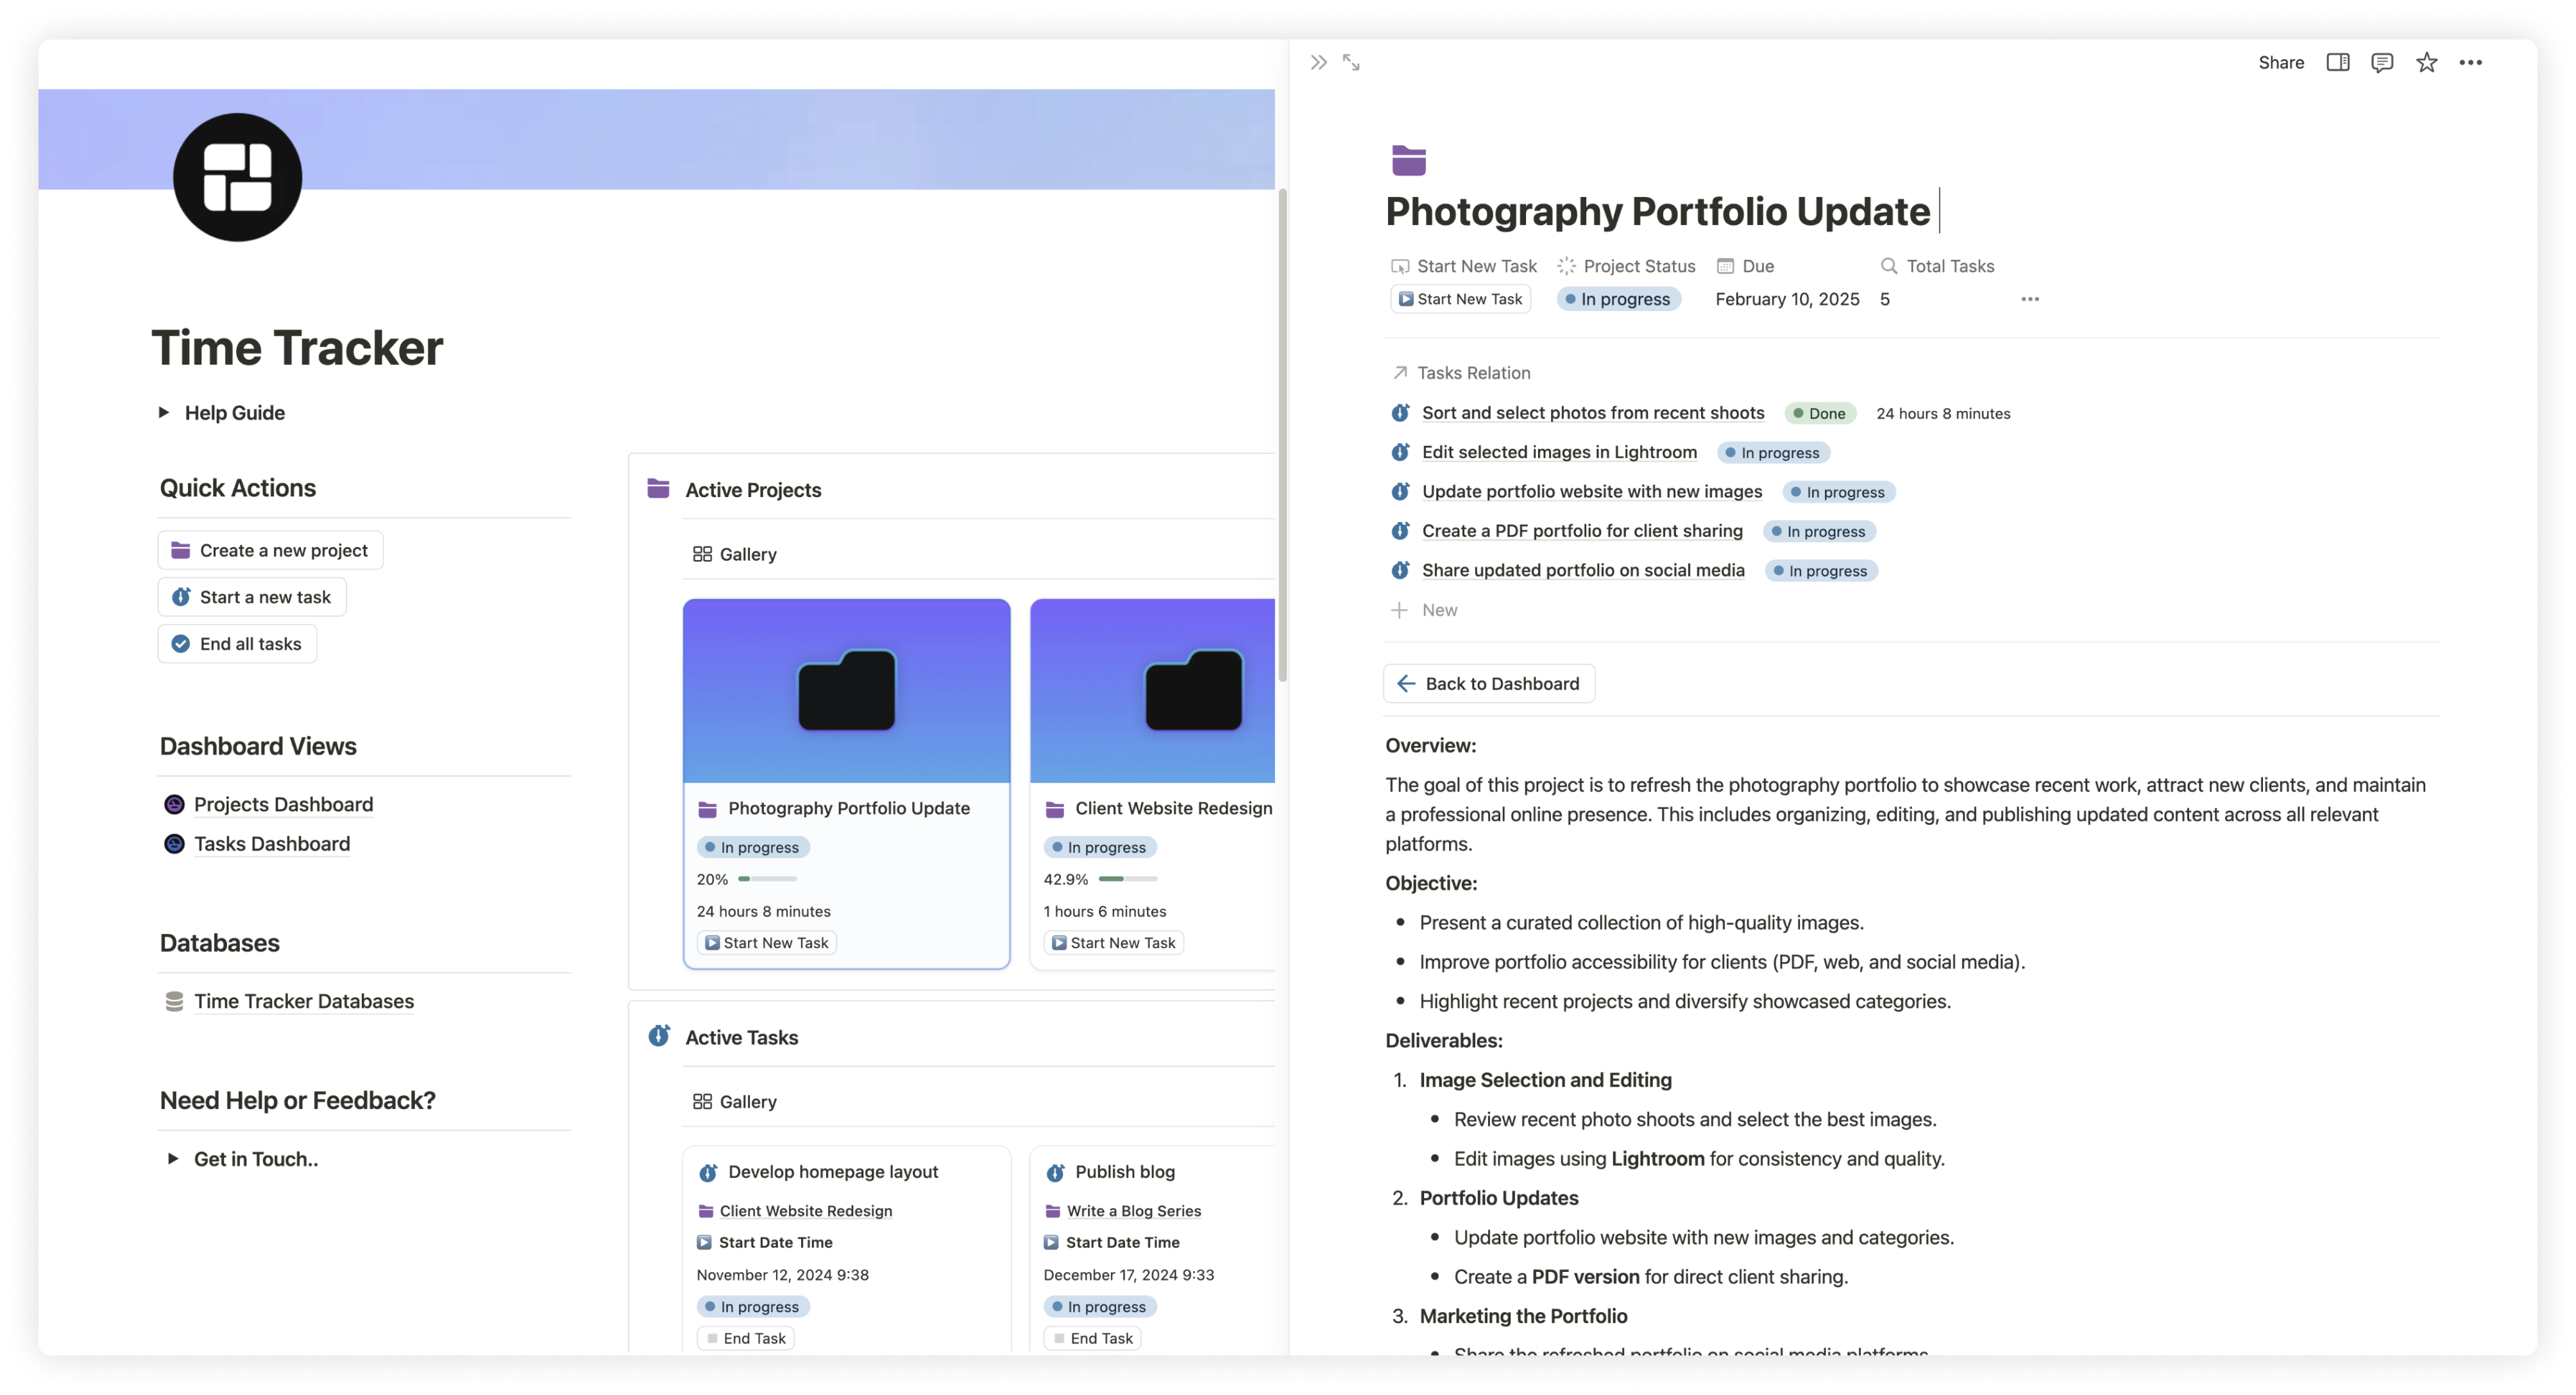Click the 20% progress bar on Photography card
Image resolution: width=2576 pixels, height=1395 pixels.
tap(767, 879)
